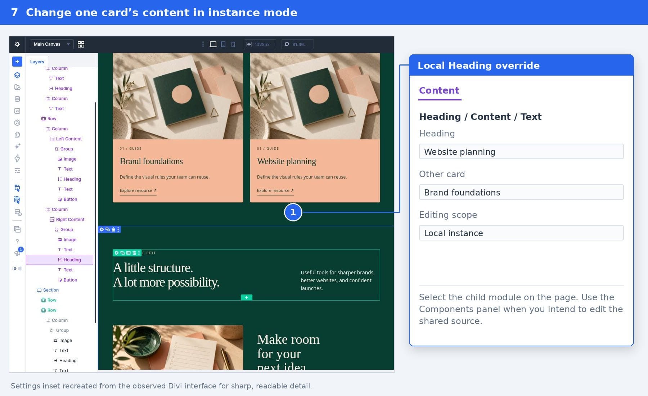Click Explore resource link under Brand foundations
648x396 pixels.
(138, 191)
